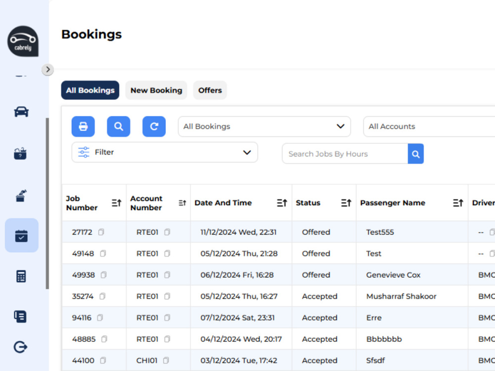
Task: Copy job number 49938
Action: click(103, 275)
